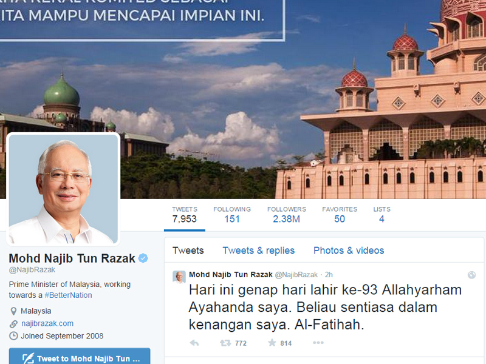Open the Lists count of 4
The height and width of the screenshot is (364, 486).
(382, 215)
